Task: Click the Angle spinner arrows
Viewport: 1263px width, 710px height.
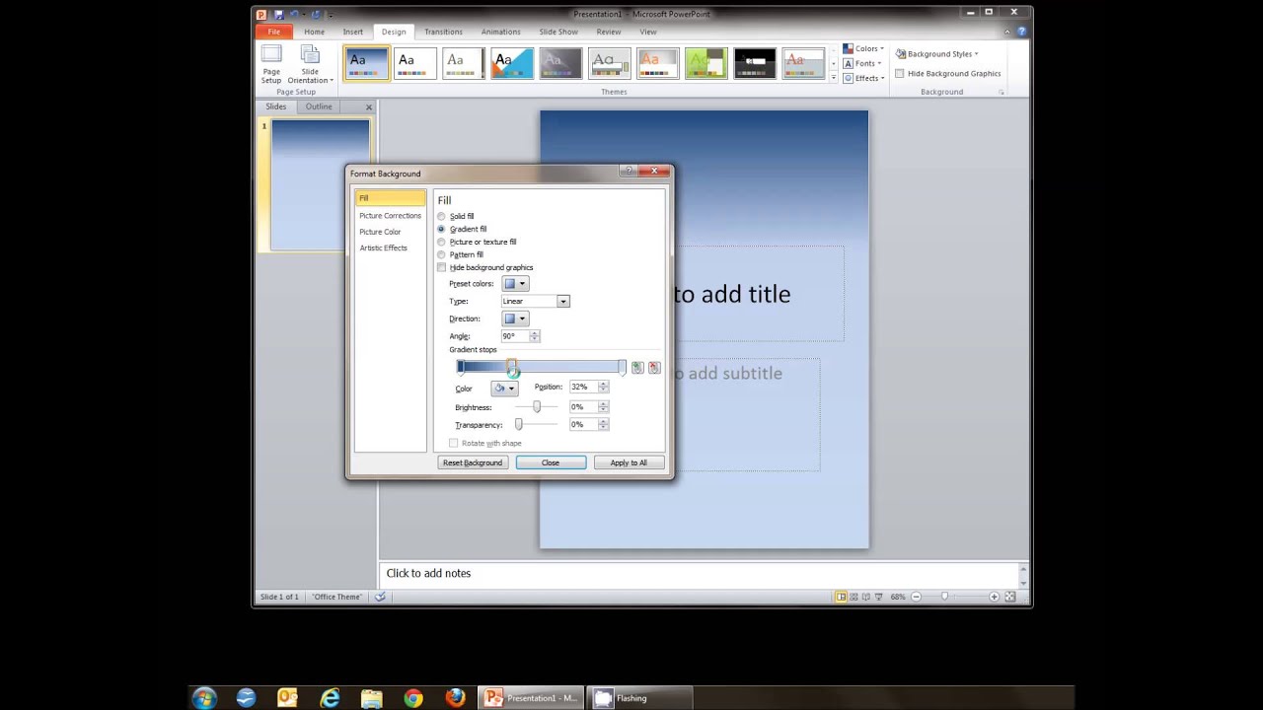Action: pyautogui.click(x=535, y=336)
